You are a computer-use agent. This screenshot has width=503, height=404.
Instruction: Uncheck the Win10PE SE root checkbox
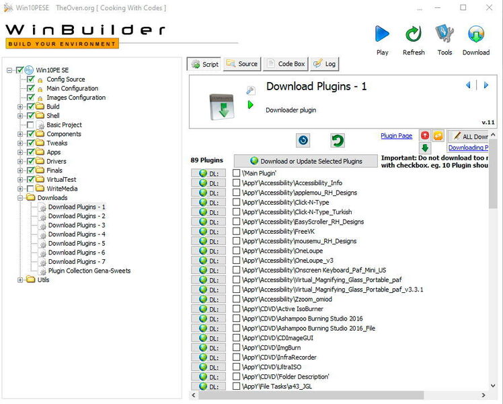tap(20, 69)
